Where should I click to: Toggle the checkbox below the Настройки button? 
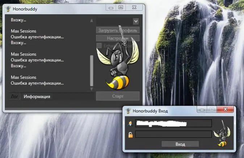99,46
